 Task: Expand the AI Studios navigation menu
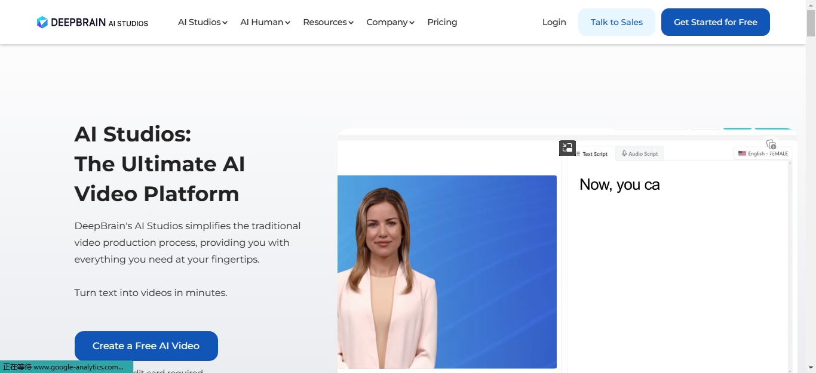(203, 22)
